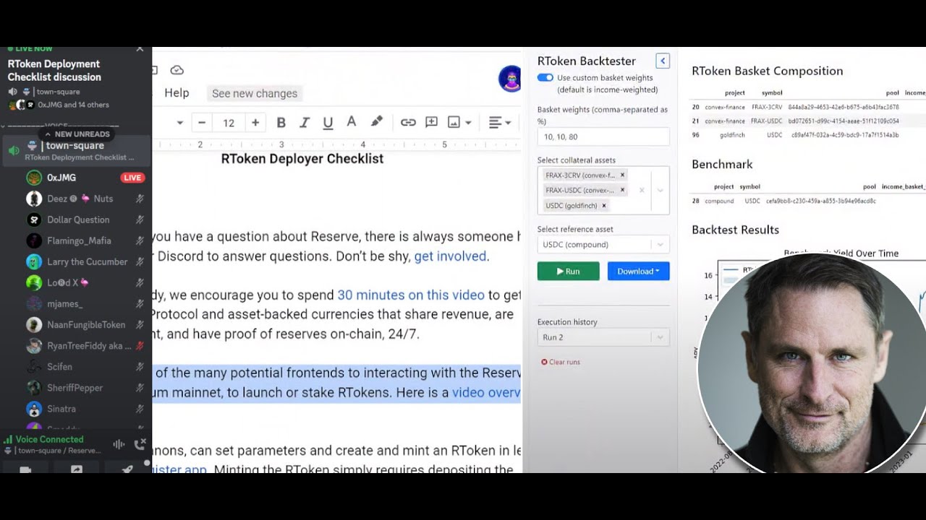Open the video overview link
Screen dimensions: 926x520
coord(486,392)
